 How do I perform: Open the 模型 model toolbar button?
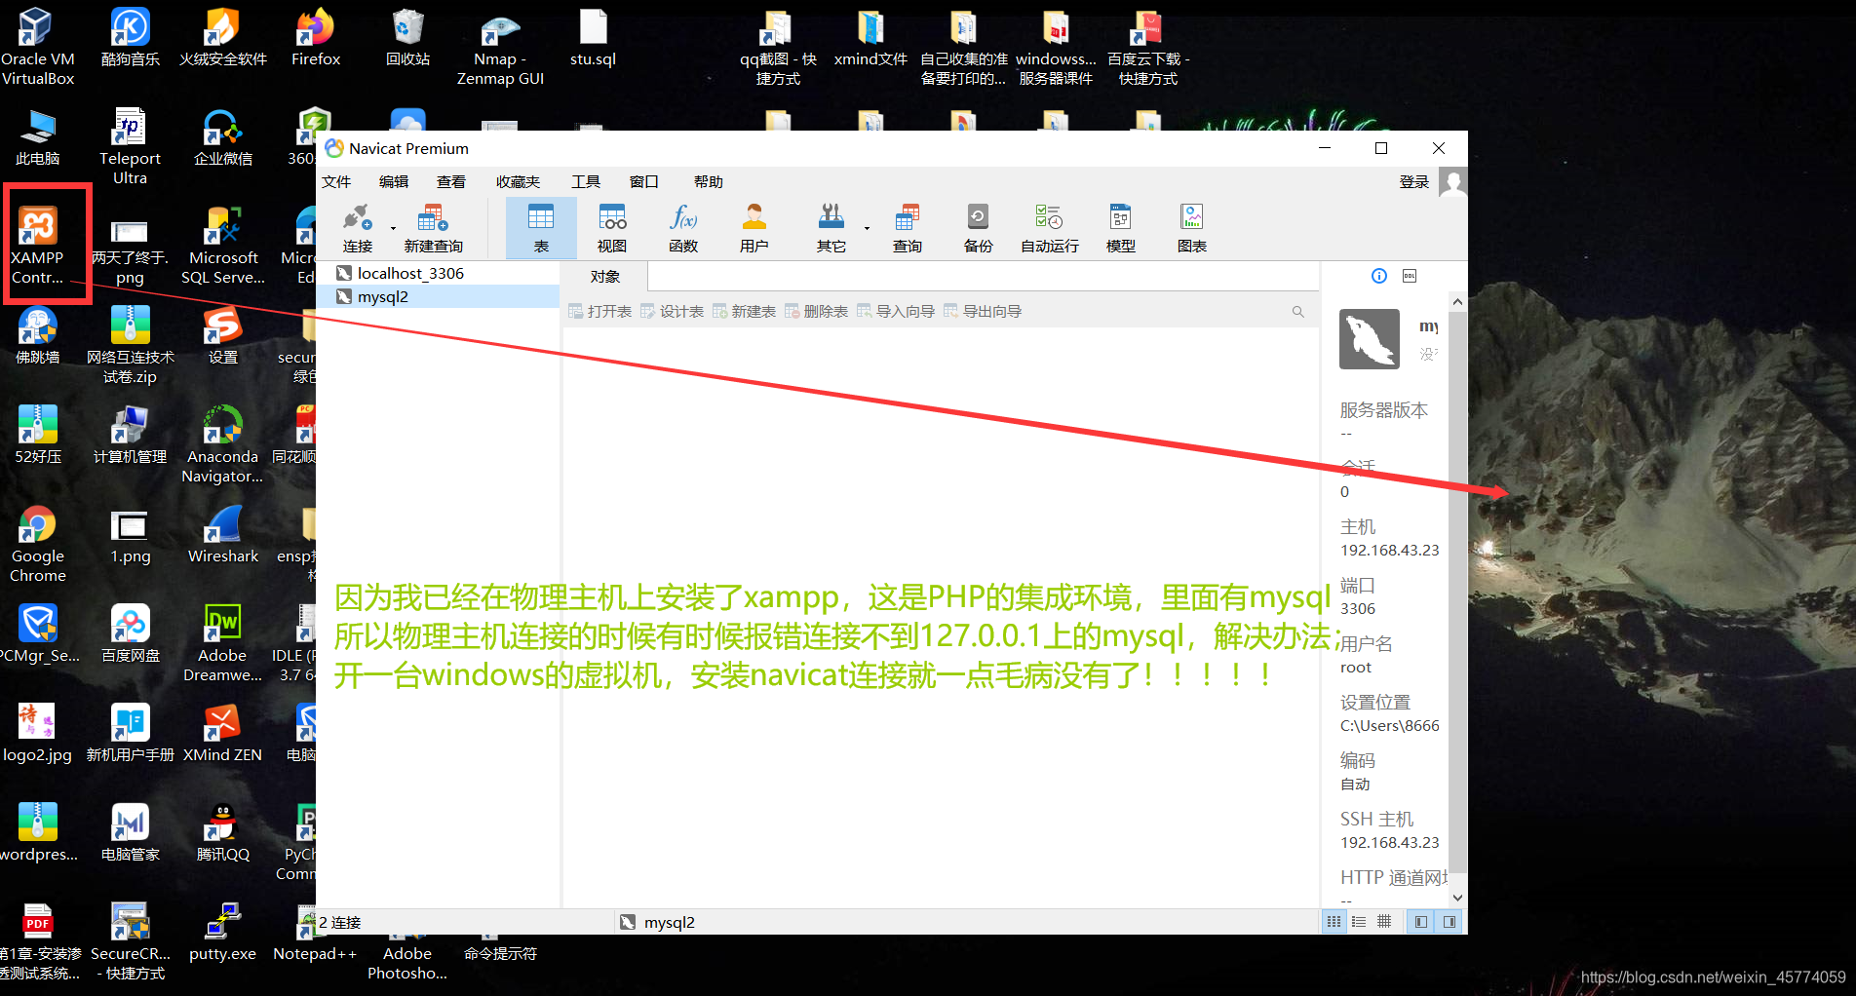pyautogui.click(x=1120, y=228)
